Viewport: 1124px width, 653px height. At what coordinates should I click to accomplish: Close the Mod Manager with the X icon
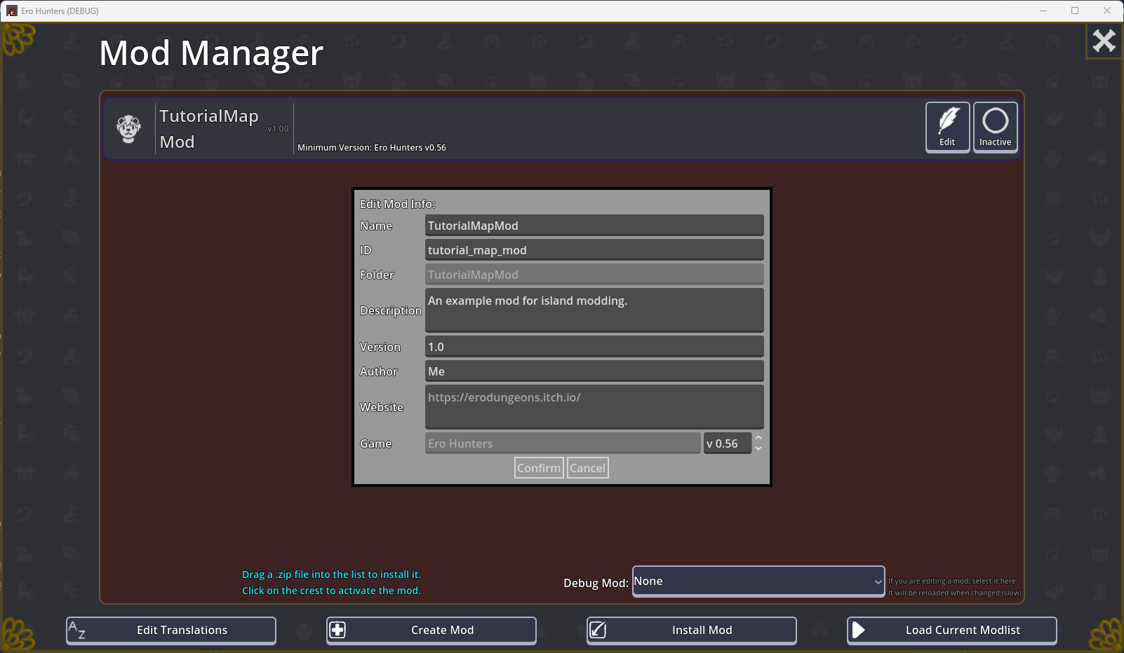pos(1104,41)
